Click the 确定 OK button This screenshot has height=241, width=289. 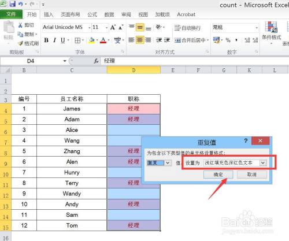[218, 175]
